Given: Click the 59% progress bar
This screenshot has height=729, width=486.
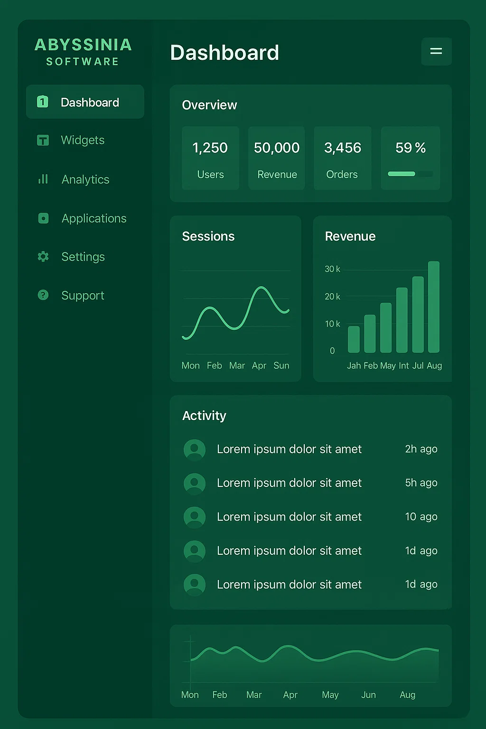Looking at the screenshot, I should click(410, 174).
